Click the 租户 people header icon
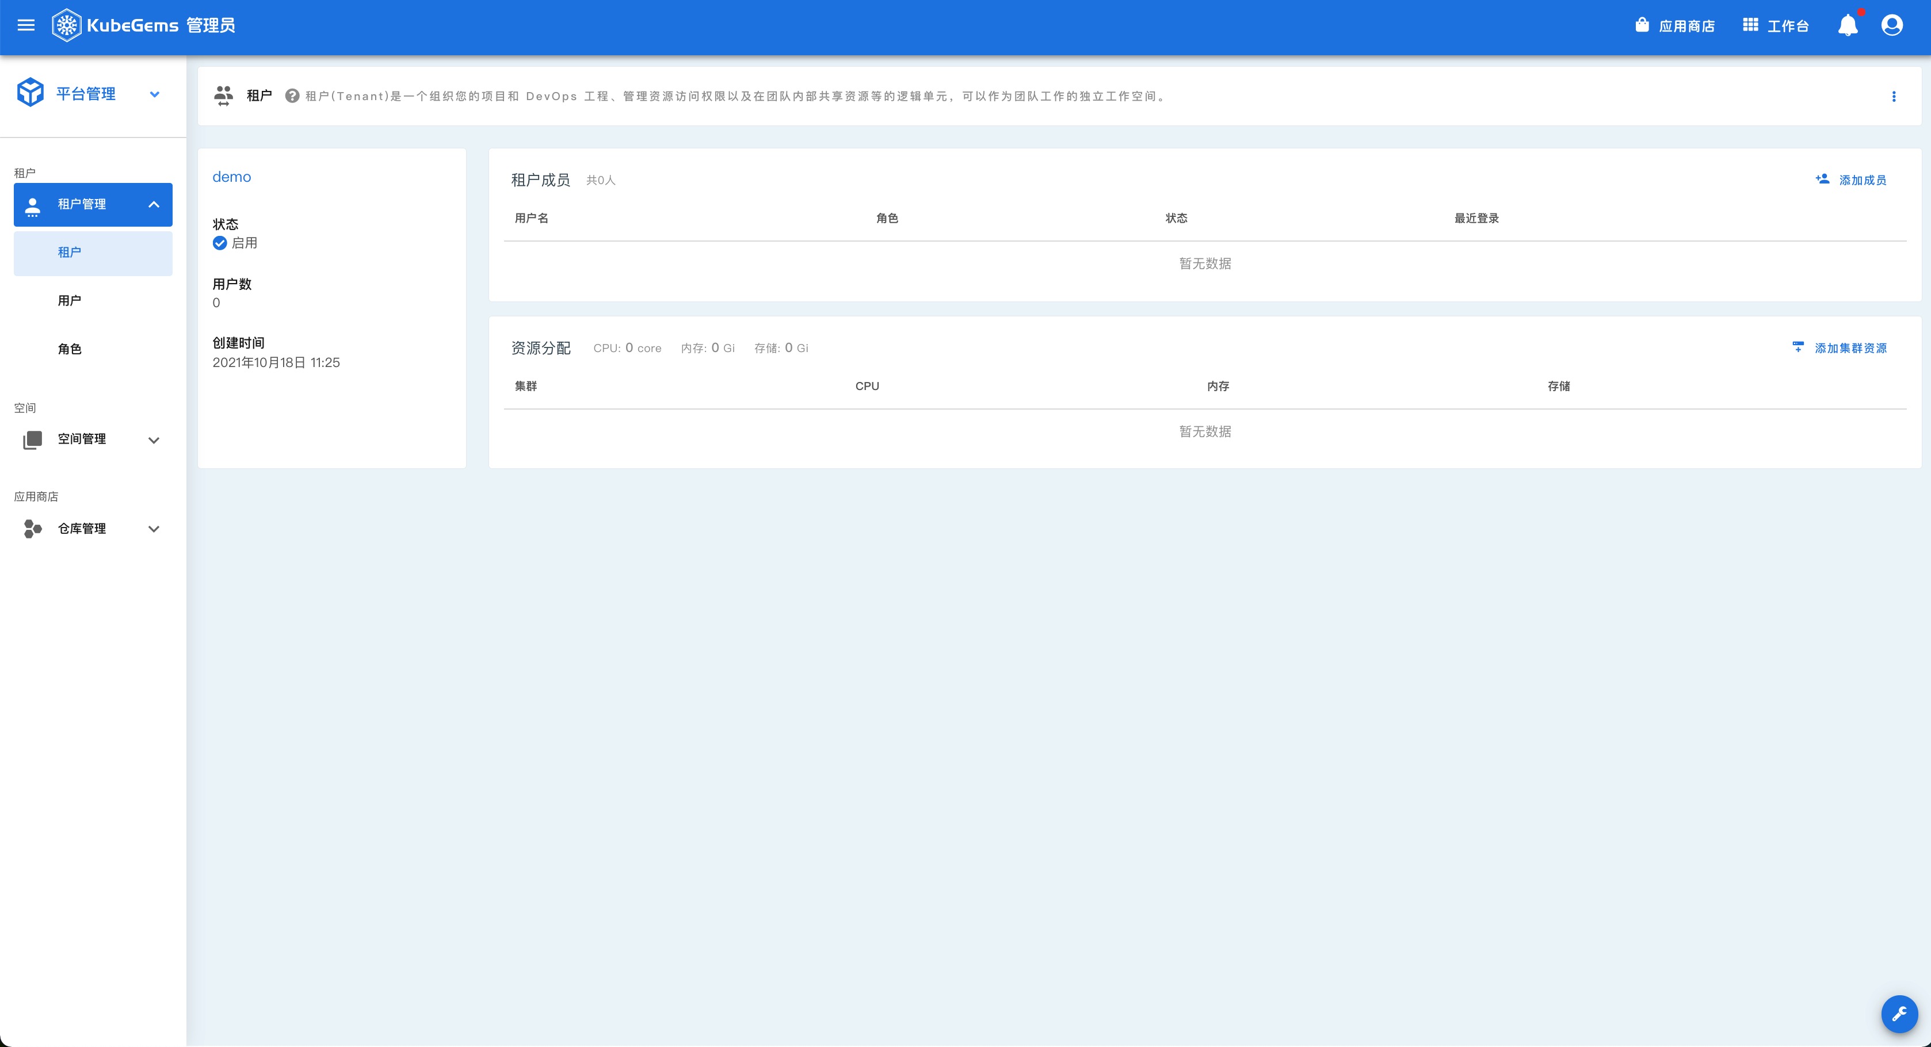The width and height of the screenshot is (1931, 1047). 223,96
